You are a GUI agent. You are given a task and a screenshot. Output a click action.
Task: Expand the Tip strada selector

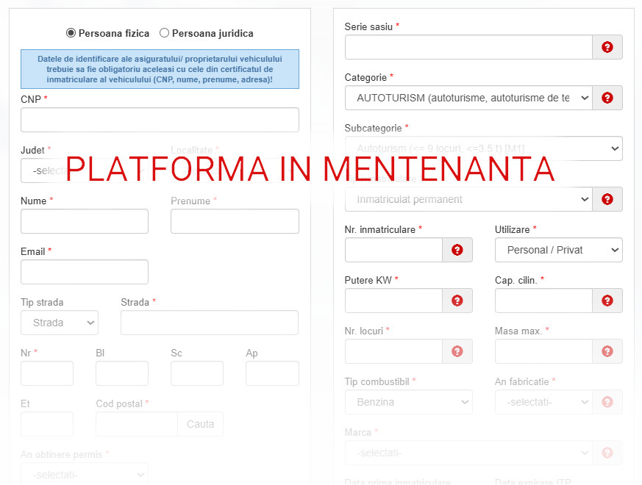(x=59, y=323)
